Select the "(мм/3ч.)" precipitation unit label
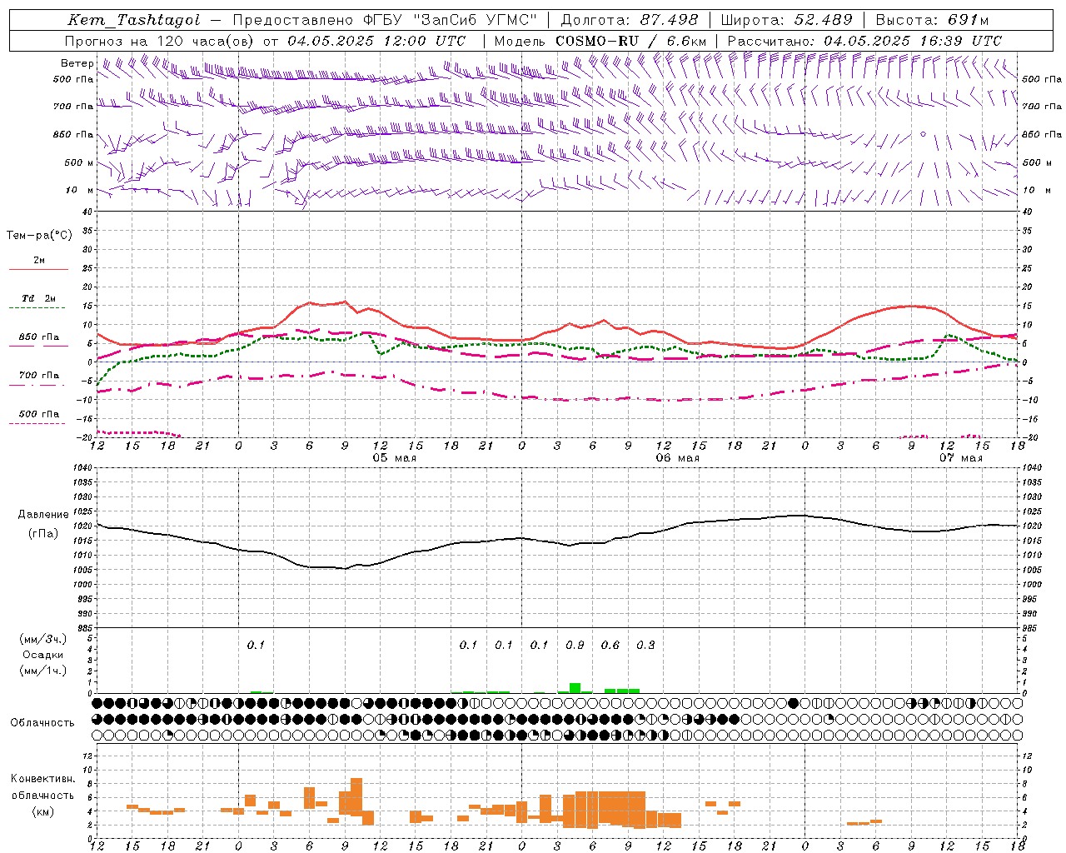 tap(43, 640)
